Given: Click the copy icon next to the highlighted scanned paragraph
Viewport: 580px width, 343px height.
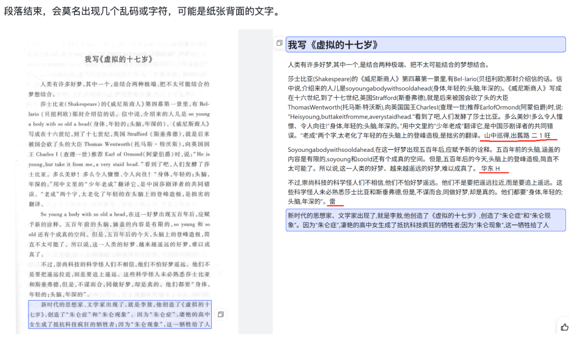Looking at the screenshot, I should coord(221,315).
